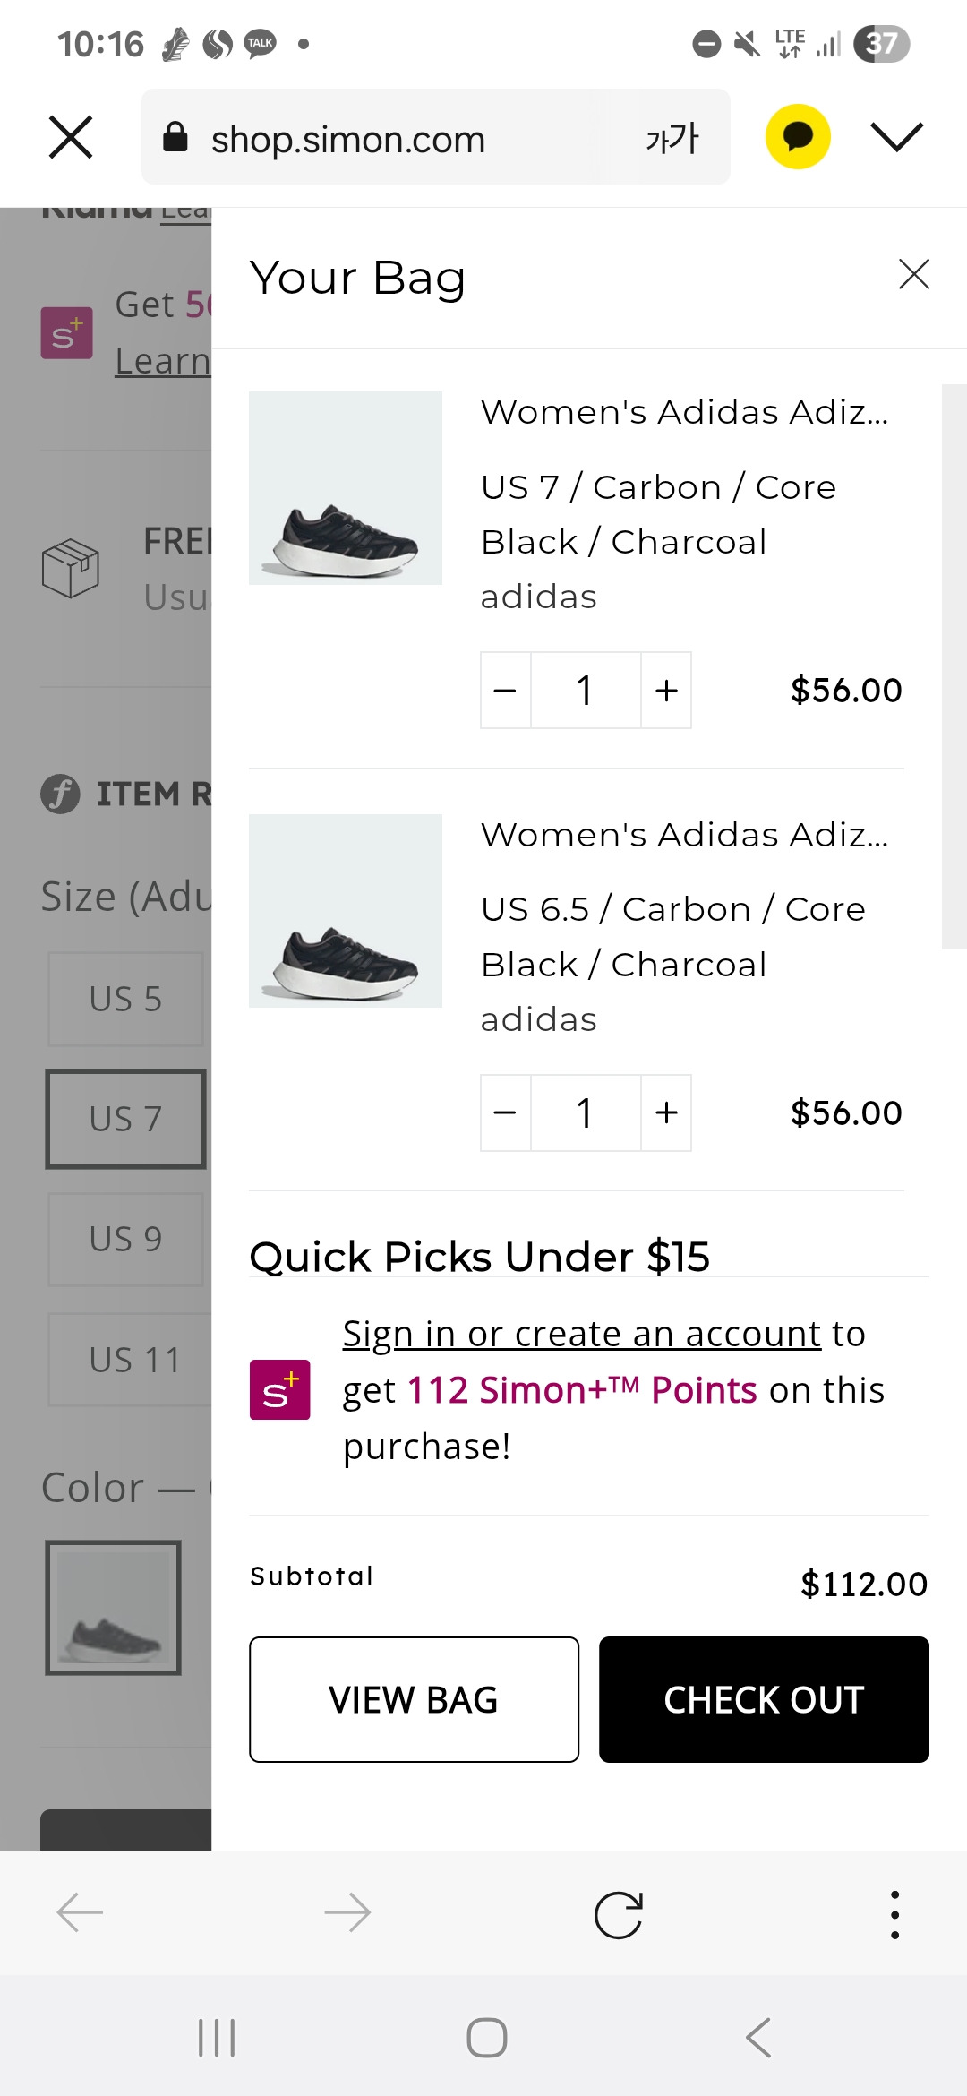
Task: Open the yellow KakaoTalk chat bubble icon
Action: point(798,137)
